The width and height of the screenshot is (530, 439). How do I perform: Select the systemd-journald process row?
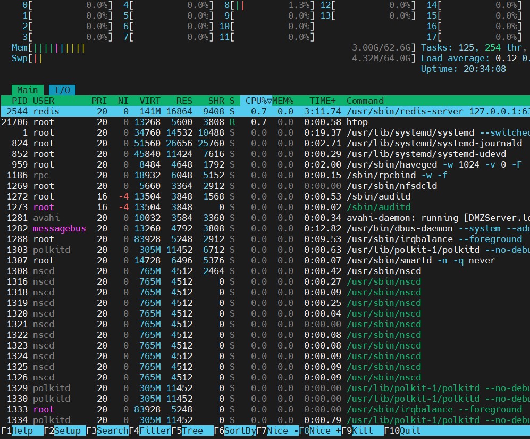(265, 143)
